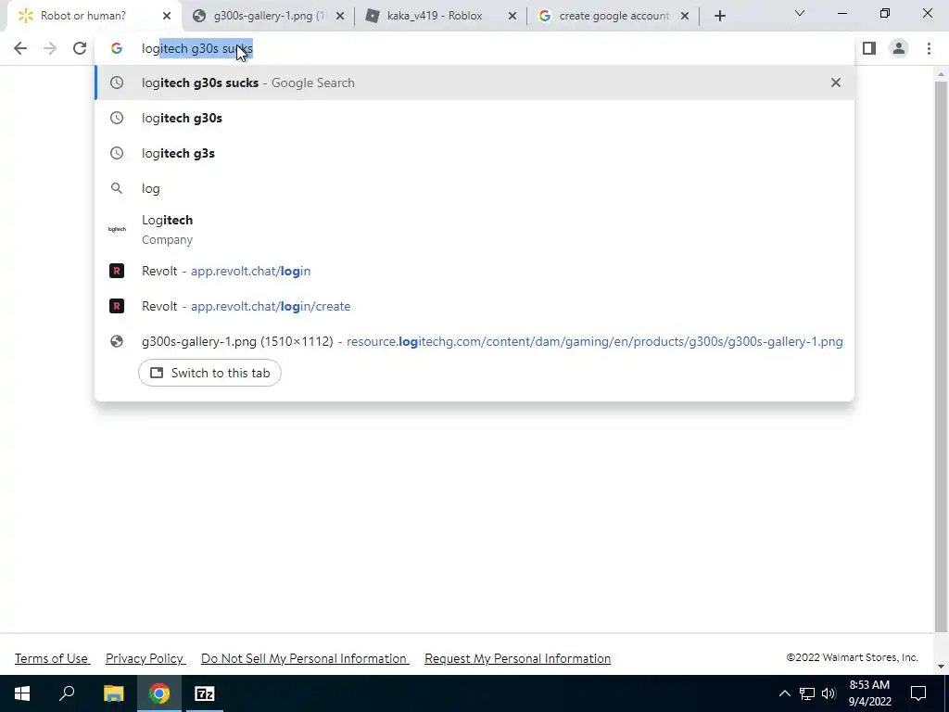This screenshot has height=712, width=949.
Task: Click the forward navigation arrow
Action: tap(50, 48)
